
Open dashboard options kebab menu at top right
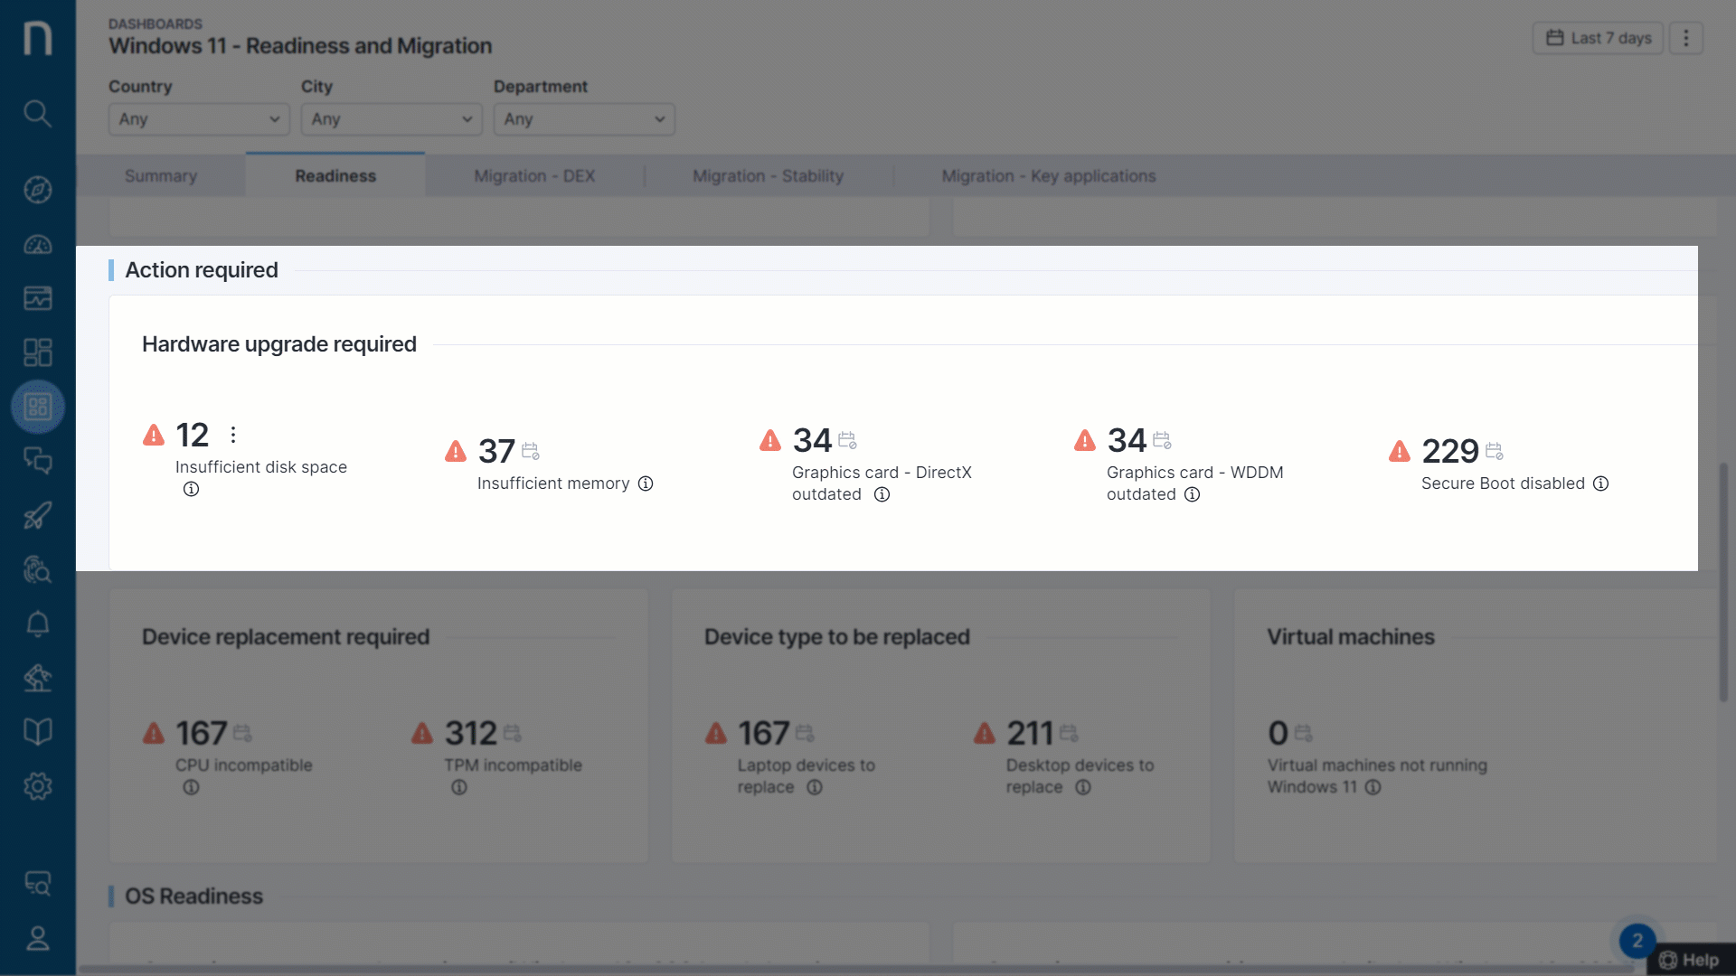(x=1685, y=38)
